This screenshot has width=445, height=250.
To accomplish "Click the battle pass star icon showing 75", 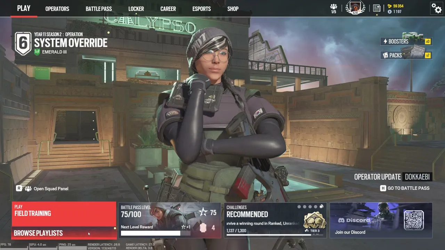I will (x=203, y=212).
